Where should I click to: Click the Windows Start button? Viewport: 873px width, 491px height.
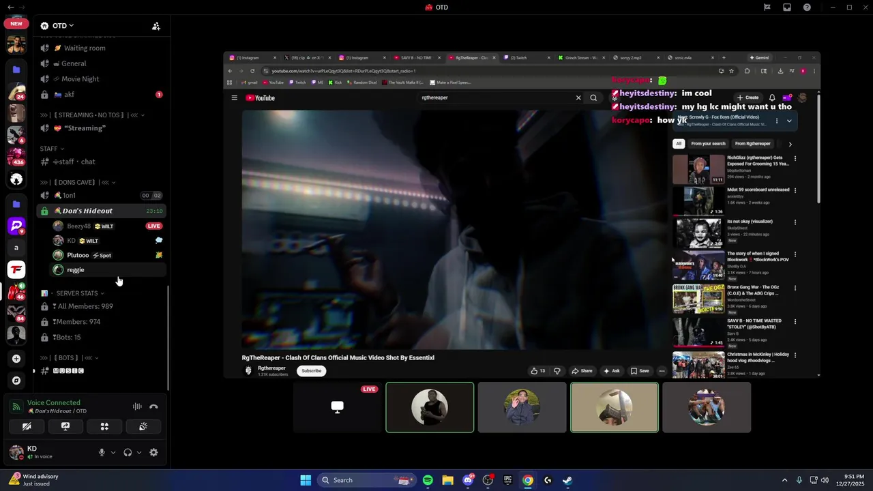click(306, 480)
